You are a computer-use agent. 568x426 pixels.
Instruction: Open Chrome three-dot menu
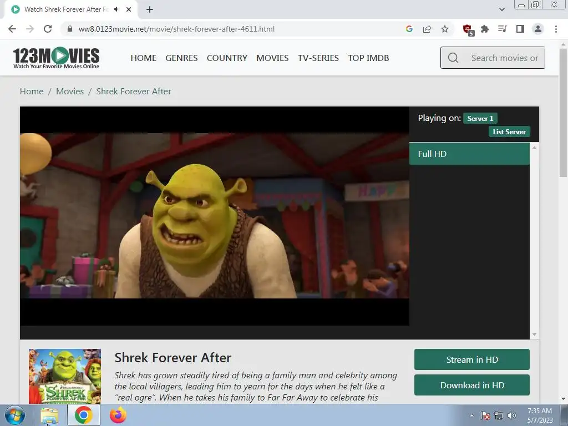(556, 29)
